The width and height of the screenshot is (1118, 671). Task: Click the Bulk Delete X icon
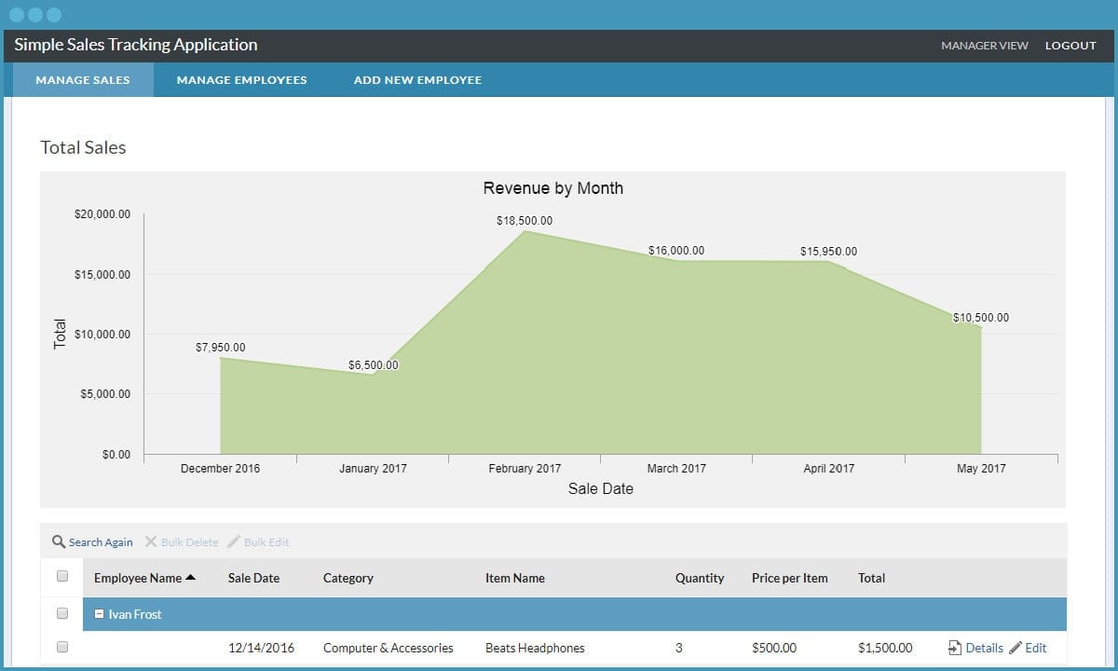pyautogui.click(x=151, y=541)
